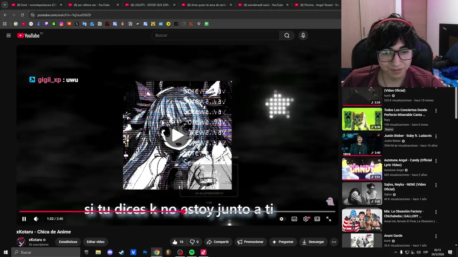
Task: Click the Descargar download button
Action: pos(313,242)
